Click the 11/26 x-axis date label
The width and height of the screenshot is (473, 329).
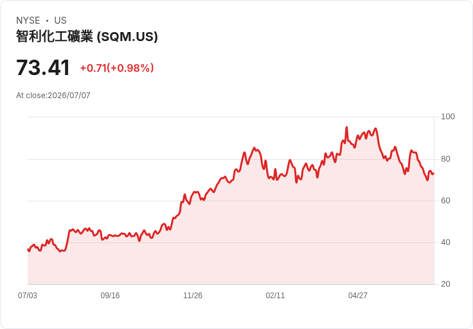(x=193, y=295)
